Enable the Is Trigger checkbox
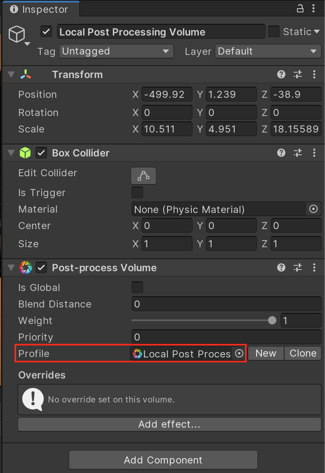Image resolution: width=325 pixels, height=473 pixels. pyautogui.click(x=137, y=192)
